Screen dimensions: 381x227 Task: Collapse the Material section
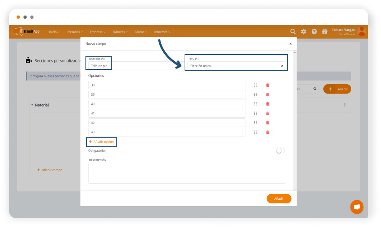coord(32,105)
